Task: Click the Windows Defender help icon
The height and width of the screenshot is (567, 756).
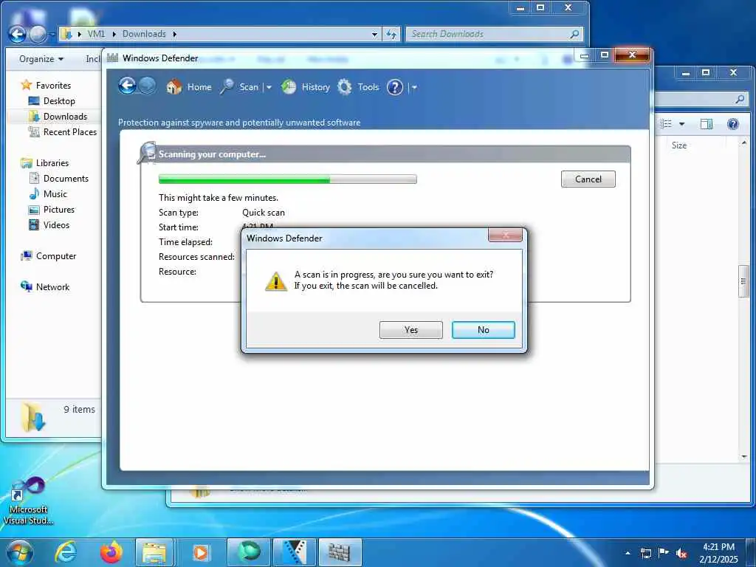Action: coord(395,87)
